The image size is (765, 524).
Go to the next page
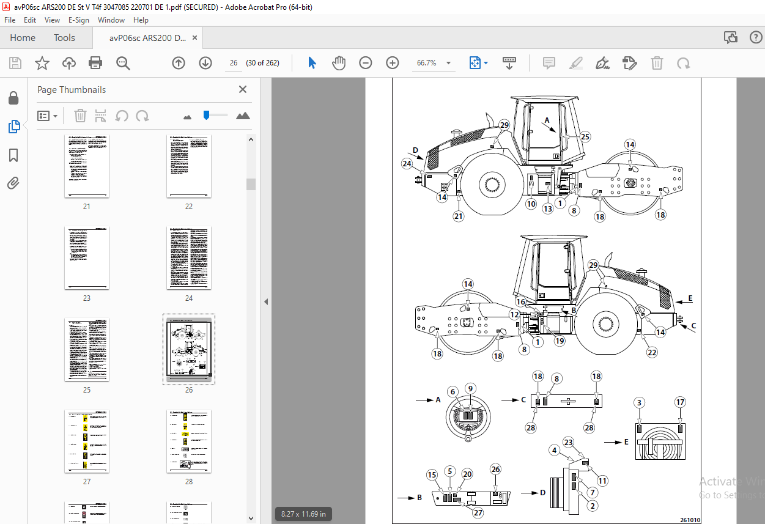coord(205,63)
